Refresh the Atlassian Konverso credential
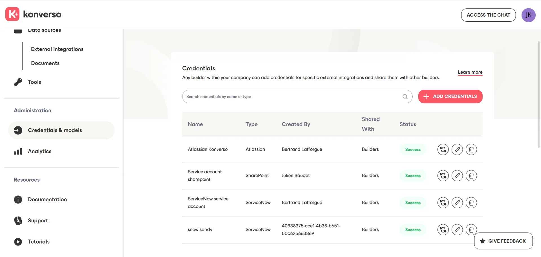The width and height of the screenshot is (541, 257). tap(443, 149)
